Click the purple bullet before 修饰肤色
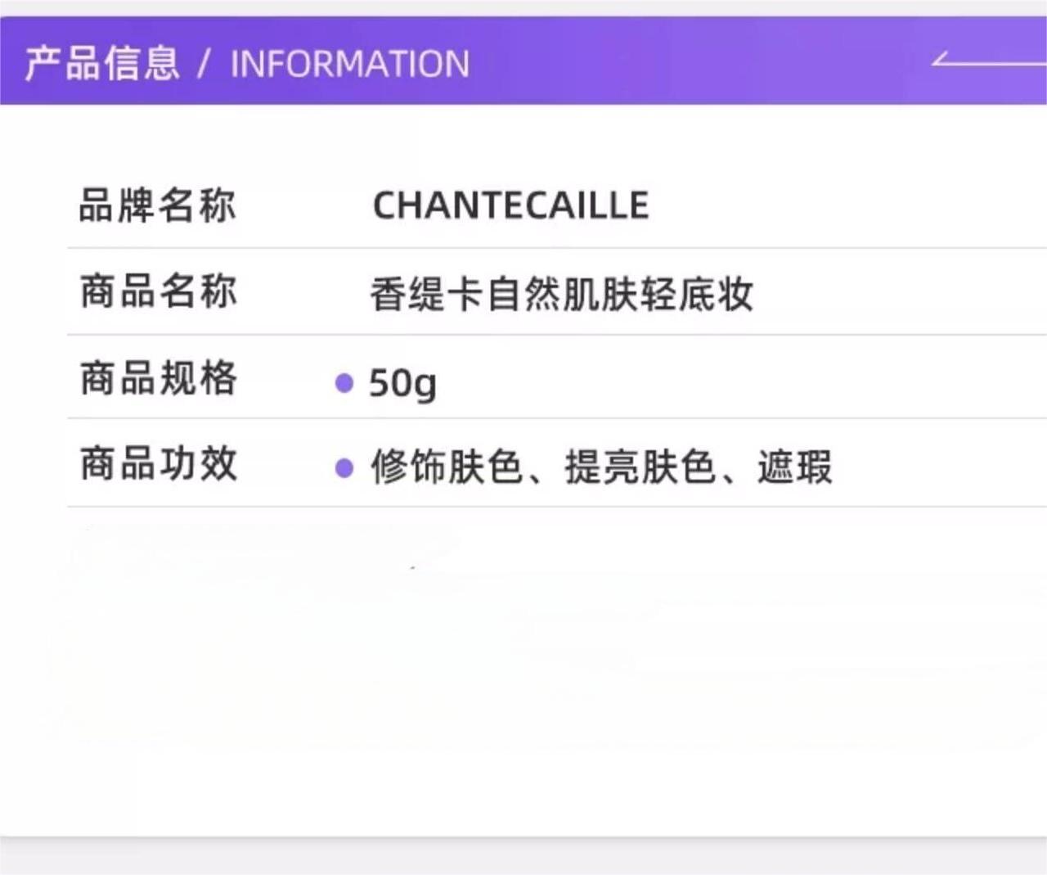 (344, 467)
